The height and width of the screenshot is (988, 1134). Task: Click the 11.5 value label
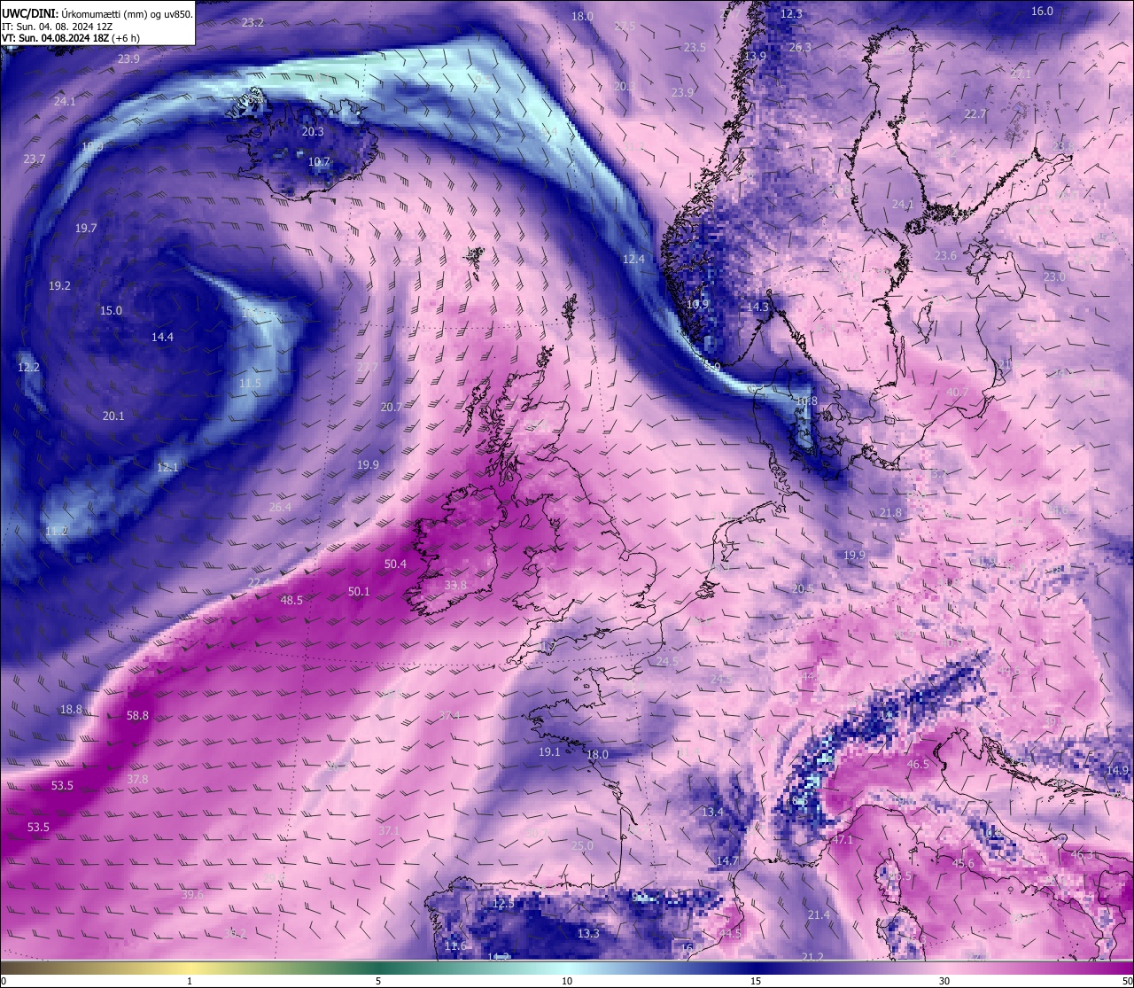coord(250,383)
